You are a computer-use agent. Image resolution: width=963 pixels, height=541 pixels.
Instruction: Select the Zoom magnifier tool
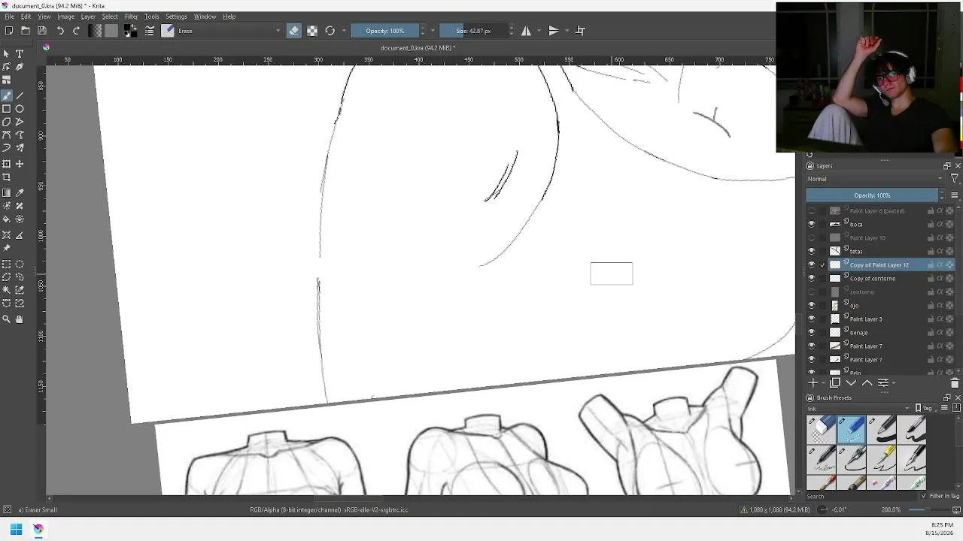pos(7,319)
